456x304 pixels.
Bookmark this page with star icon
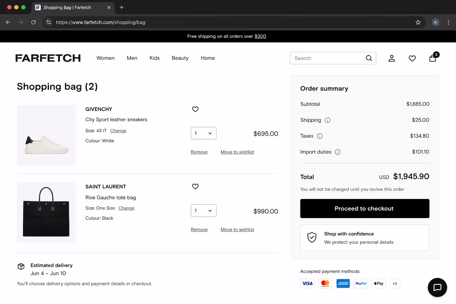coord(418,22)
